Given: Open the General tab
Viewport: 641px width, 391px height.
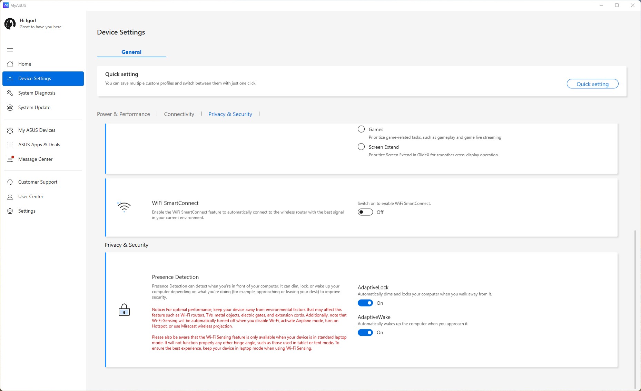Looking at the screenshot, I should click(131, 52).
